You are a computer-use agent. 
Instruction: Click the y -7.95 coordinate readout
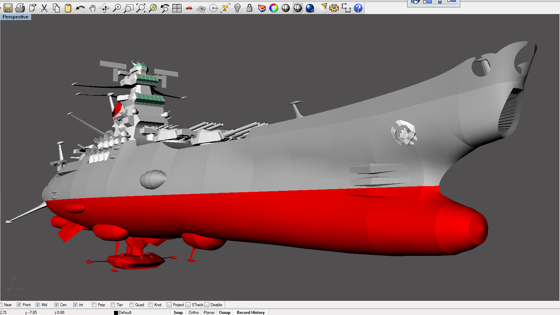pyautogui.click(x=31, y=312)
